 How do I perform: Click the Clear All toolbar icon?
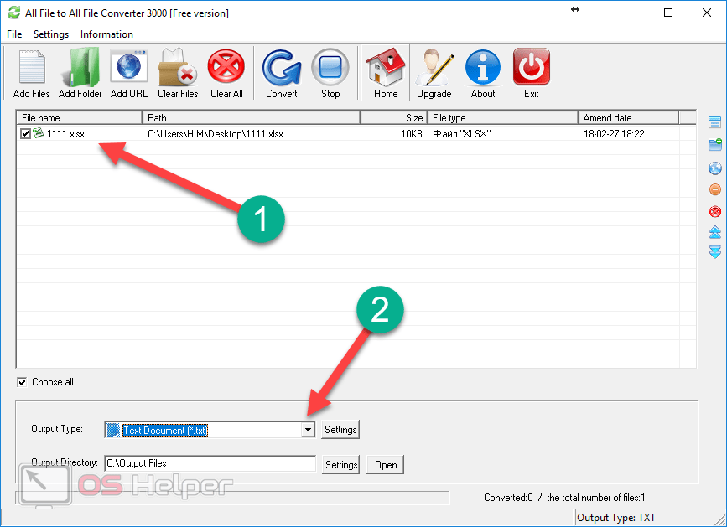click(x=226, y=68)
